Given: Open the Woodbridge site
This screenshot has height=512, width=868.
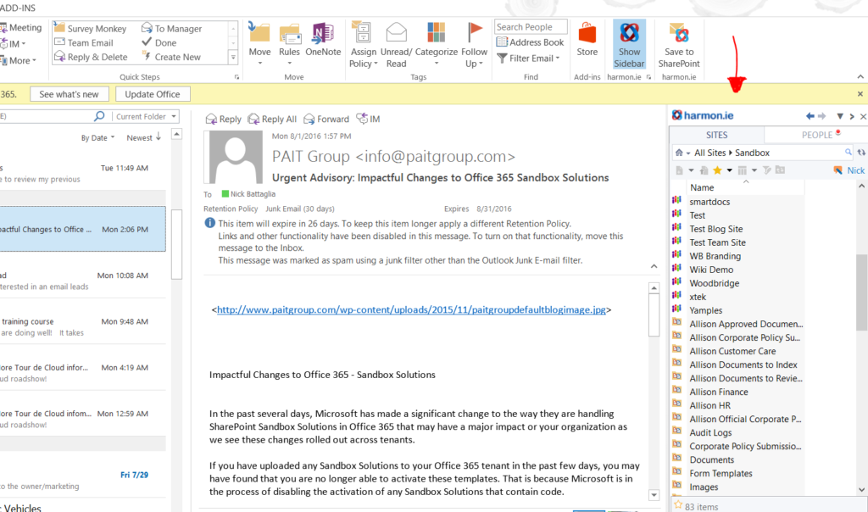Looking at the screenshot, I should coord(714,283).
